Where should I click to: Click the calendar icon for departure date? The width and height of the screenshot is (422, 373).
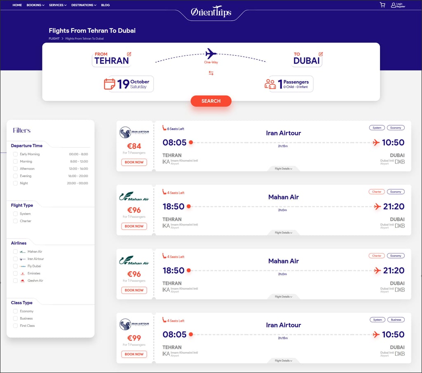pyautogui.click(x=110, y=84)
